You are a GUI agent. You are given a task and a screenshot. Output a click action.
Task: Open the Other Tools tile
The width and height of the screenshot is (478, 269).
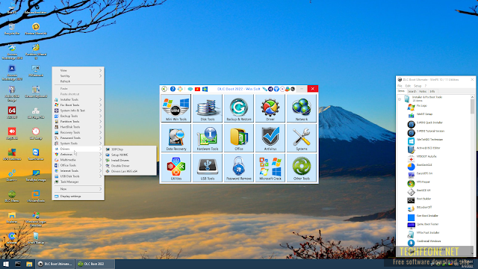[x=302, y=167]
